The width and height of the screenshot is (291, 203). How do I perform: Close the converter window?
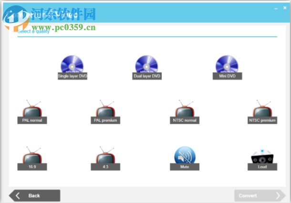pos(285,8)
